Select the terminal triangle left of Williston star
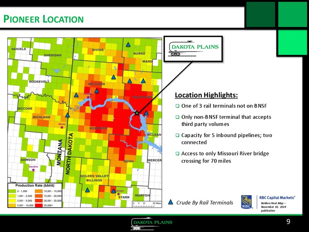The height and width of the screenshot is (232, 309). click(x=76, y=95)
